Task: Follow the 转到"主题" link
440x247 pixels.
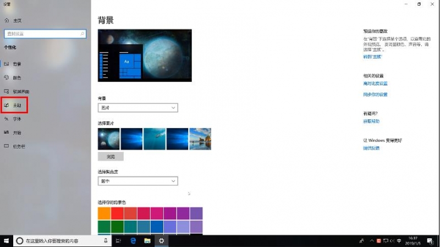Action: coord(372,57)
